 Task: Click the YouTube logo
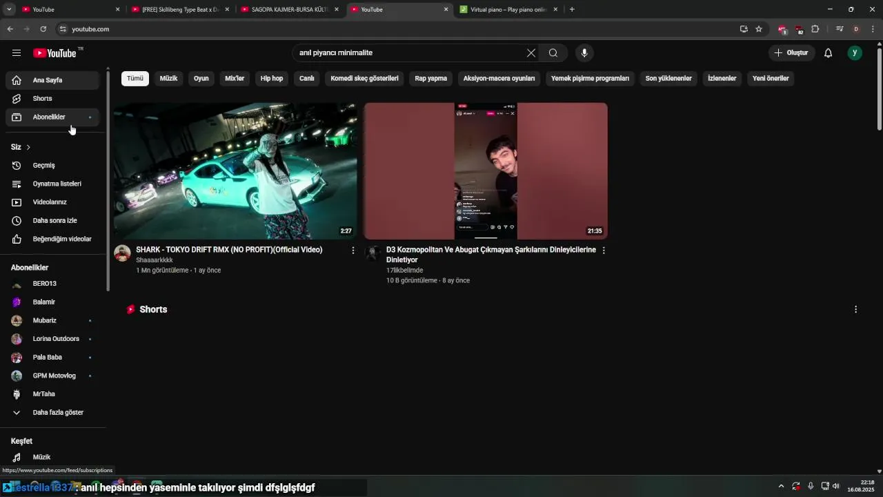pos(54,53)
